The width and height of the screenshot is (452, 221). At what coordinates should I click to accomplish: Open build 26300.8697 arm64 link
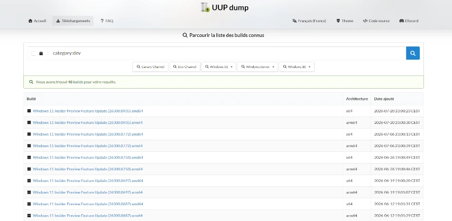(x=88, y=192)
